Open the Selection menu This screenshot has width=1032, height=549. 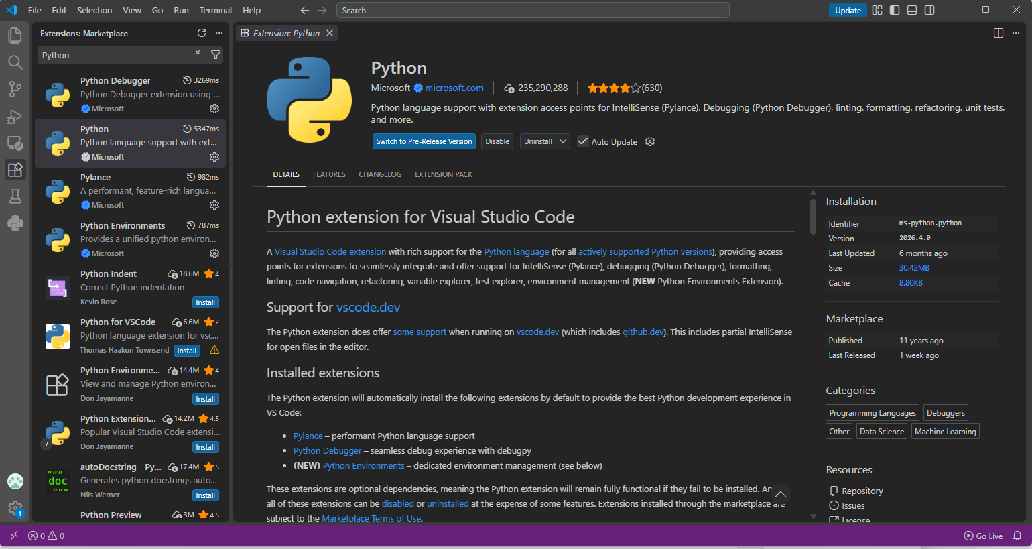tap(94, 10)
